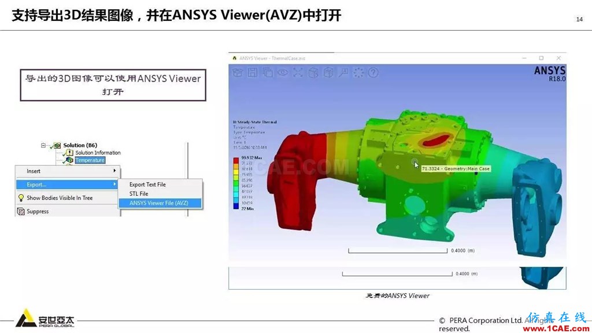592x333 pixels.
Task: Click the red top band of the legend
Action: click(236, 161)
